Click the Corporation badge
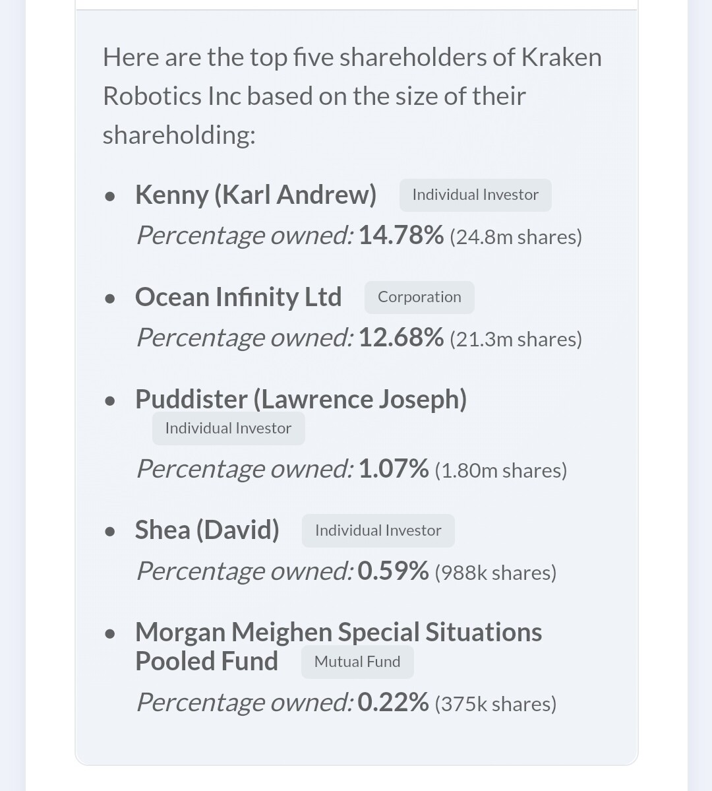This screenshot has width=712, height=791. coord(419,298)
